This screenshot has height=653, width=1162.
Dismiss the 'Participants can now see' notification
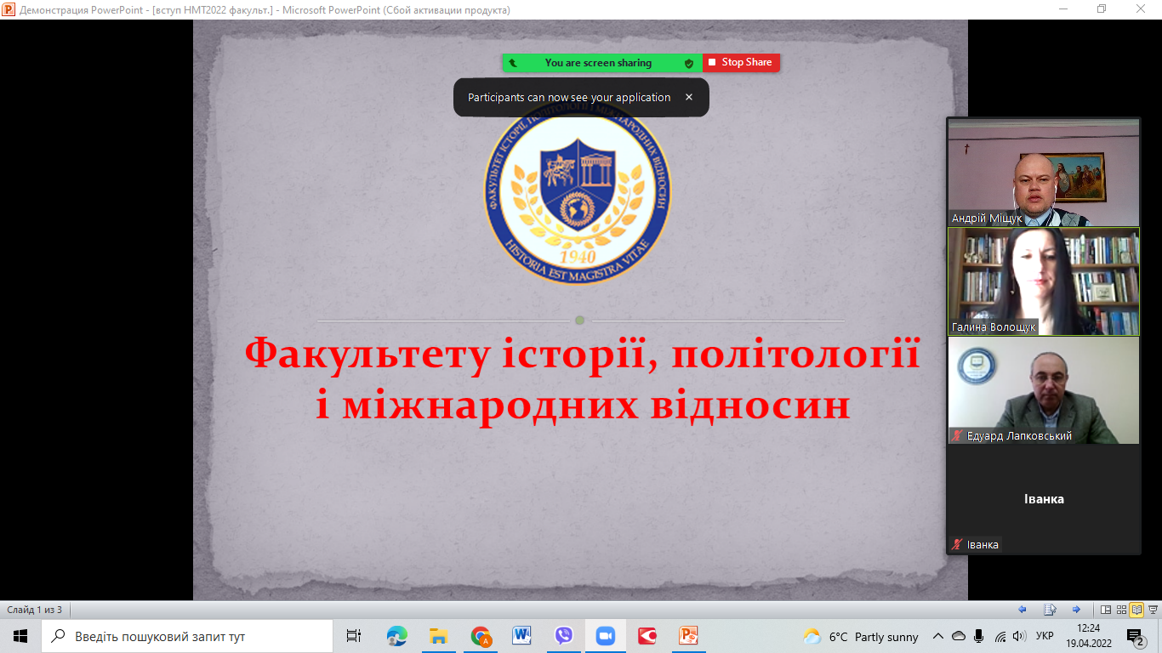pyautogui.click(x=689, y=98)
